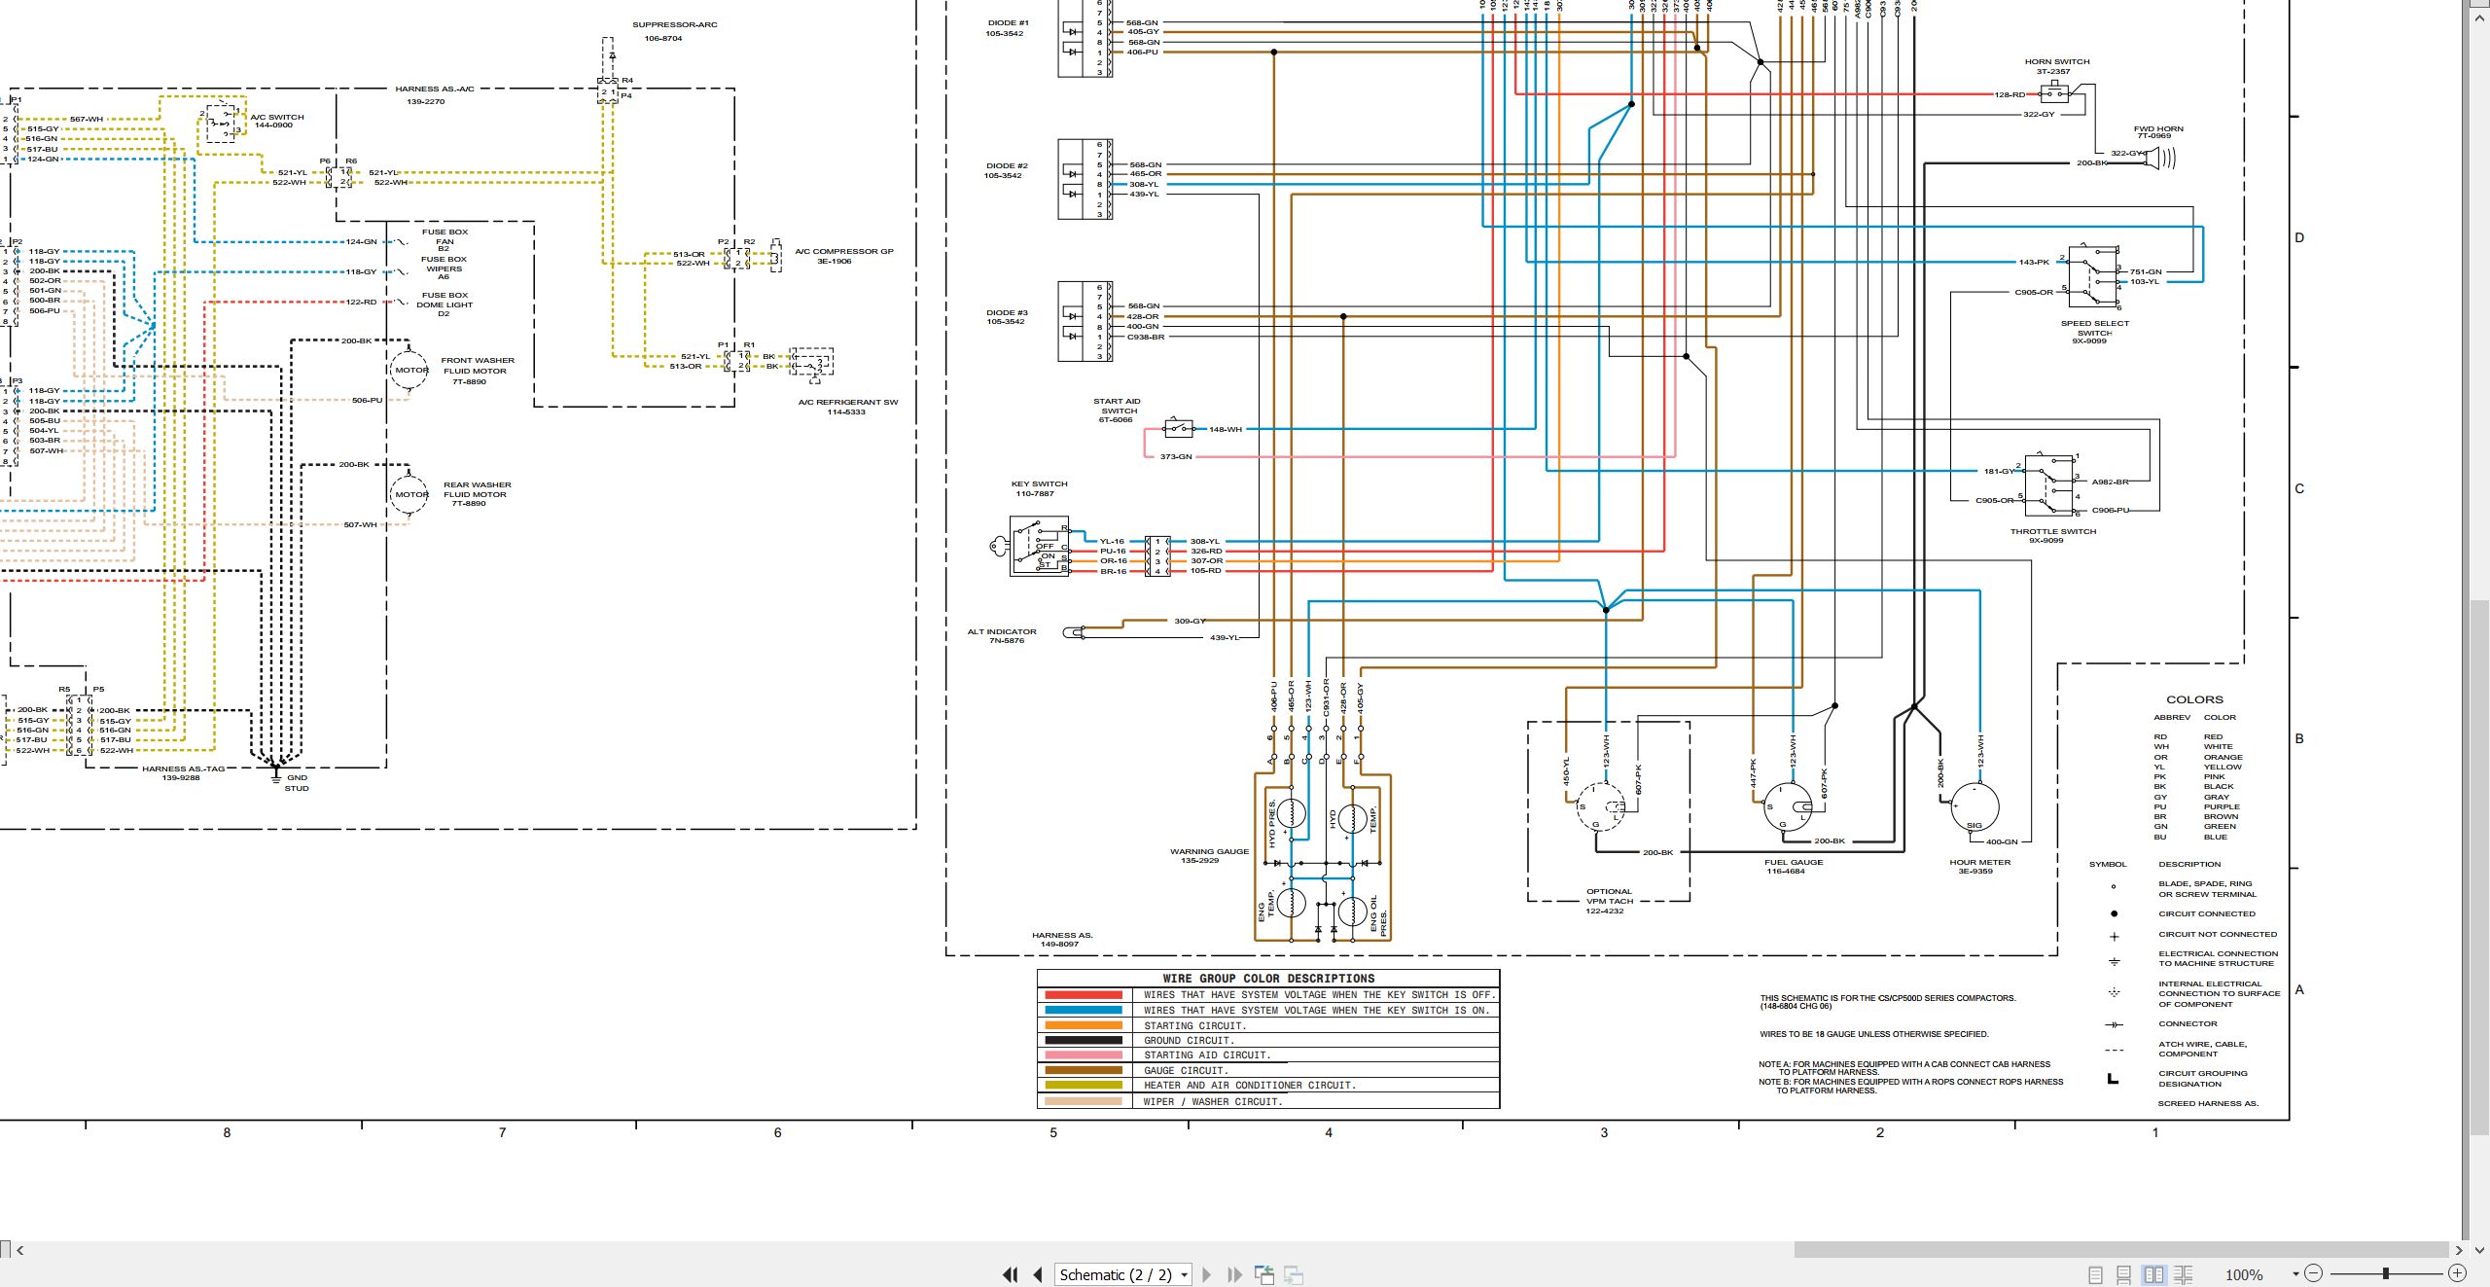Go to the first page

pyautogui.click(x=1011, y=1274)
